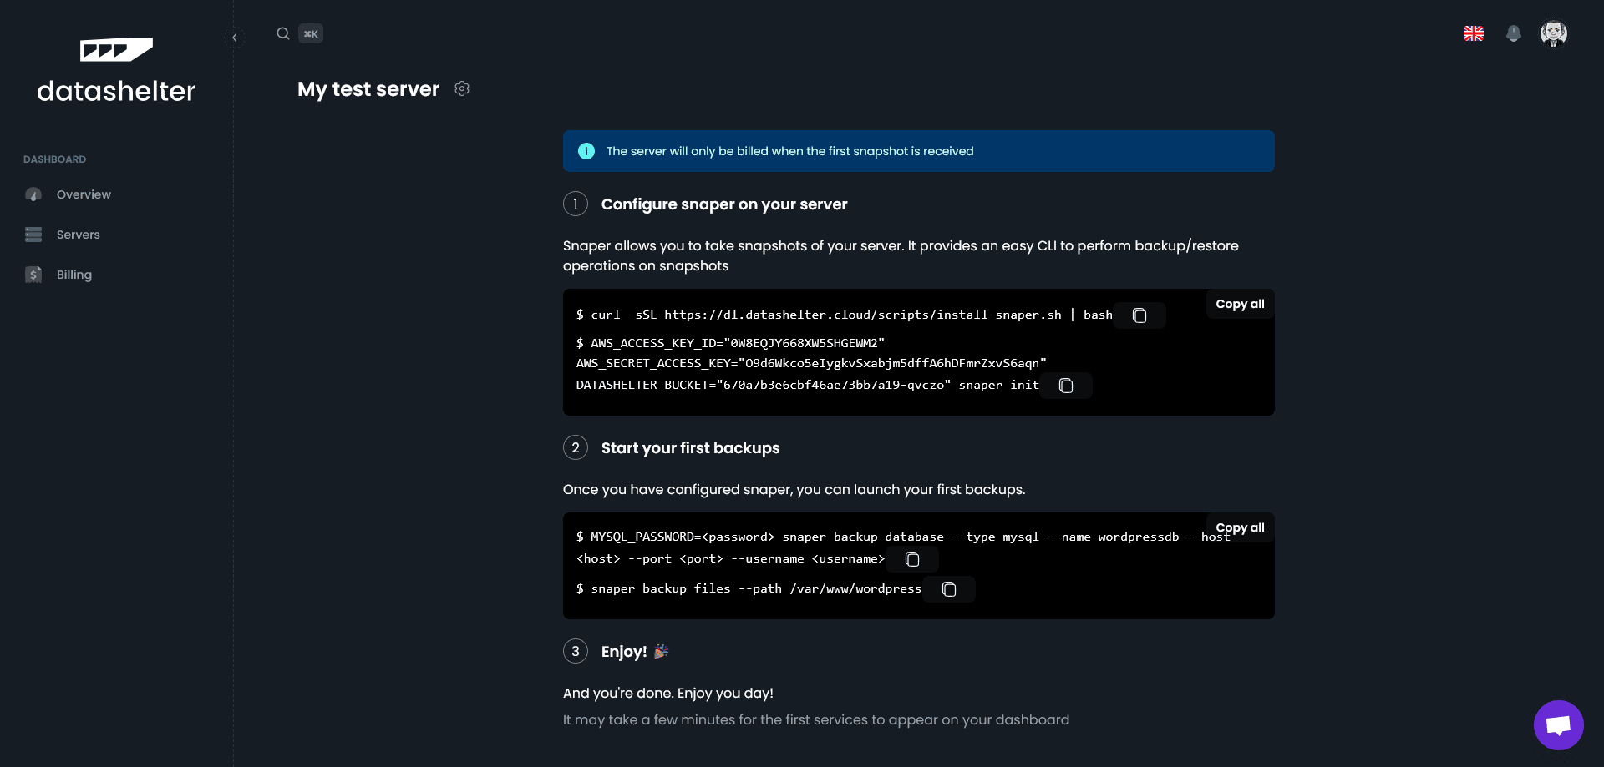Copy the snaper backup files command
The height and width of the screenshot is (767, 1604).
pyautogui.click(x=949, y=589)
